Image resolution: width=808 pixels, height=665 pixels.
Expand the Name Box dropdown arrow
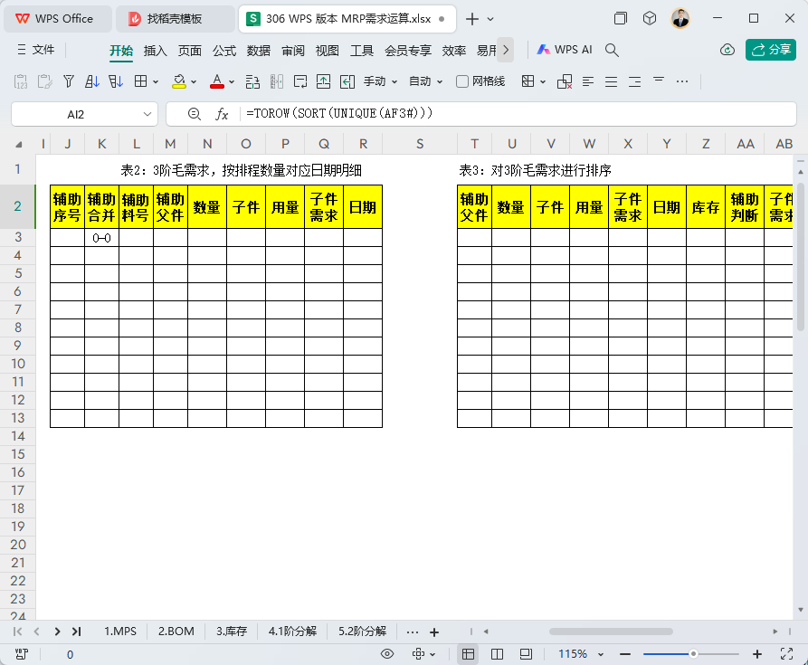(147, 114)
